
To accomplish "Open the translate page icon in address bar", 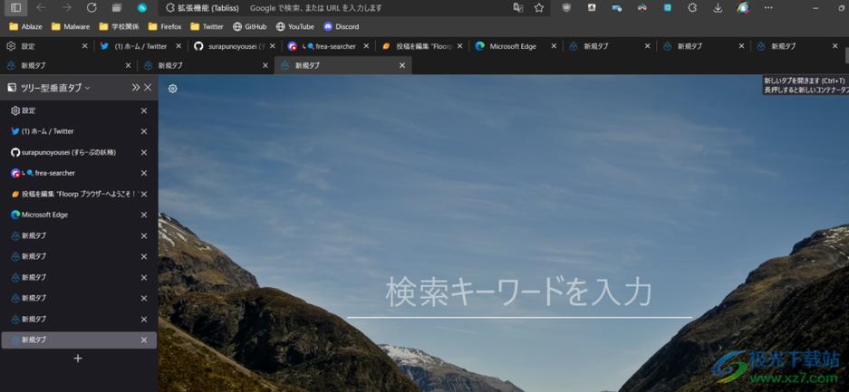I will [x=518, y=7].
